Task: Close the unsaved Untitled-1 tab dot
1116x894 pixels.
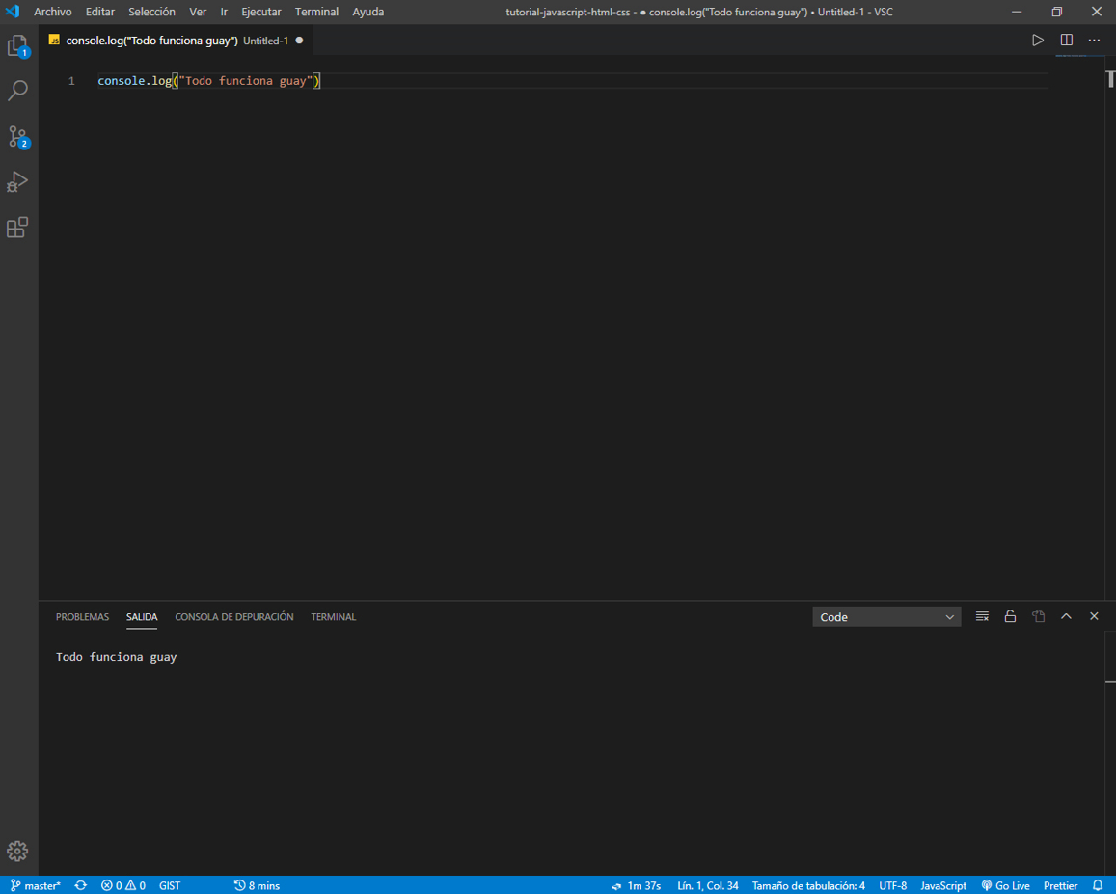Action: 299,41
